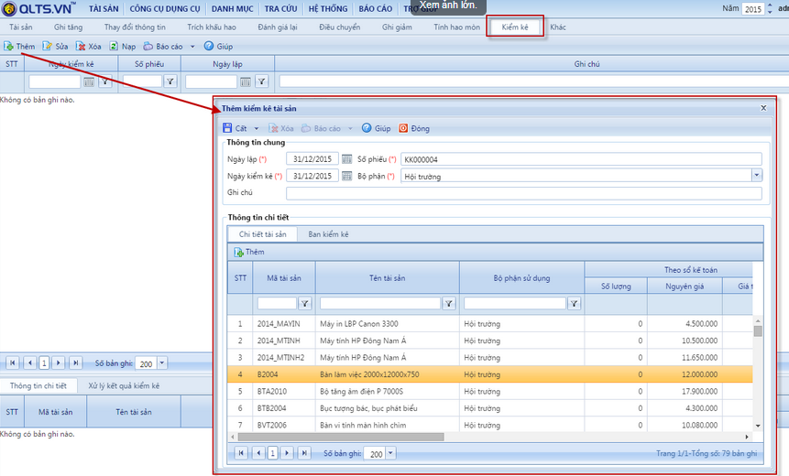The image size is (789, 476).
Task: Open Giúp help in main toolbar
Action: click(x=218, y=47)
